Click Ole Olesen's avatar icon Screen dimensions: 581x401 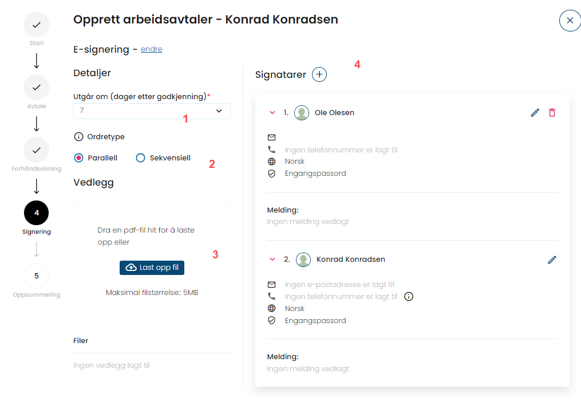pyautogui.click(x=302, y=113)
